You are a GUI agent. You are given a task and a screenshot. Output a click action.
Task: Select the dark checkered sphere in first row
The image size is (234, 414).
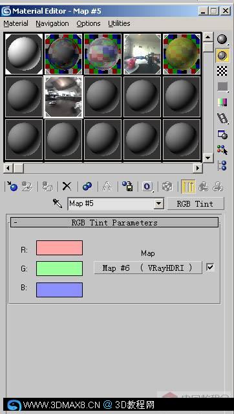click(63, 54)
